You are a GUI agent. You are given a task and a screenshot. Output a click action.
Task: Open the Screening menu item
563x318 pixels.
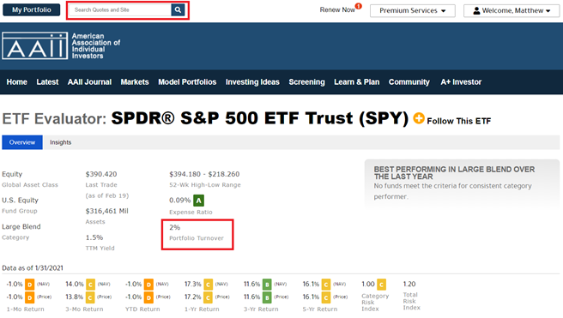point(306,82)
